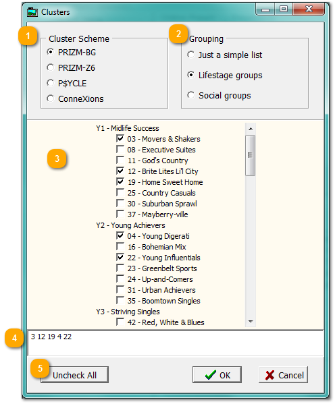The width and height of the screenshot is (335, 404).
Task: Minimize the Clusters window
Action: tap(265, 9)
